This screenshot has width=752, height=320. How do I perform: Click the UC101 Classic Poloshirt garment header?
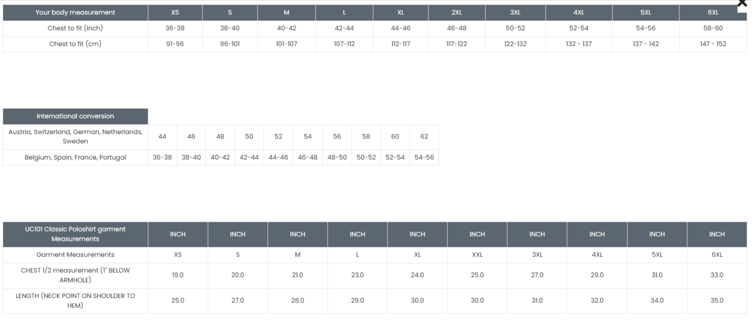75,234
